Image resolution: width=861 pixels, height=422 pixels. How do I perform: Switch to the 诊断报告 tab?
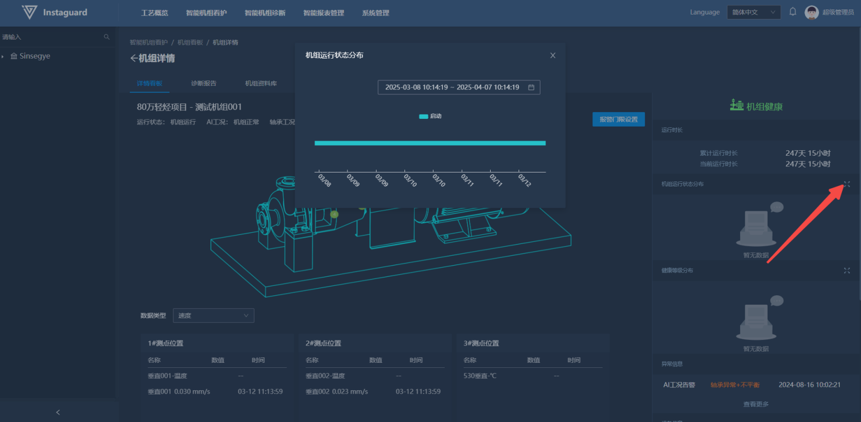click(204, 83)
